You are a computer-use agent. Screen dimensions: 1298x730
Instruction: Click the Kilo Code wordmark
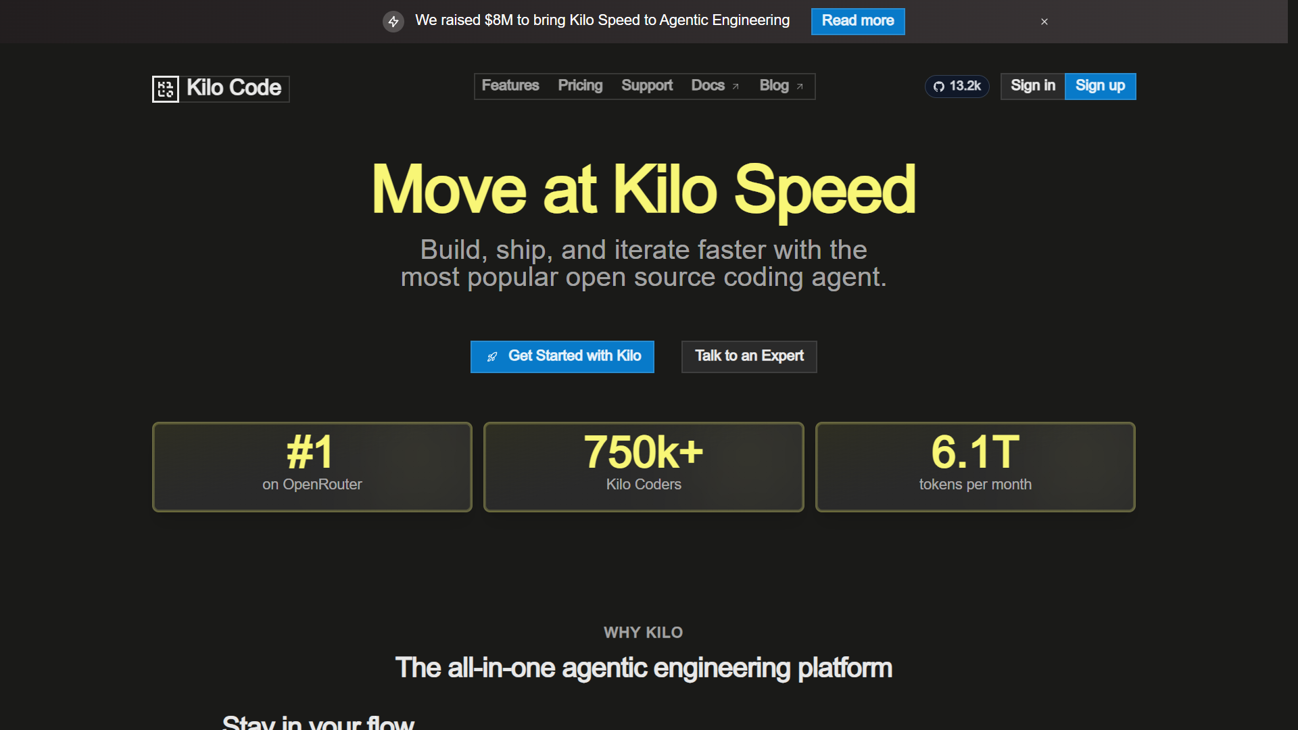[234, 88]
